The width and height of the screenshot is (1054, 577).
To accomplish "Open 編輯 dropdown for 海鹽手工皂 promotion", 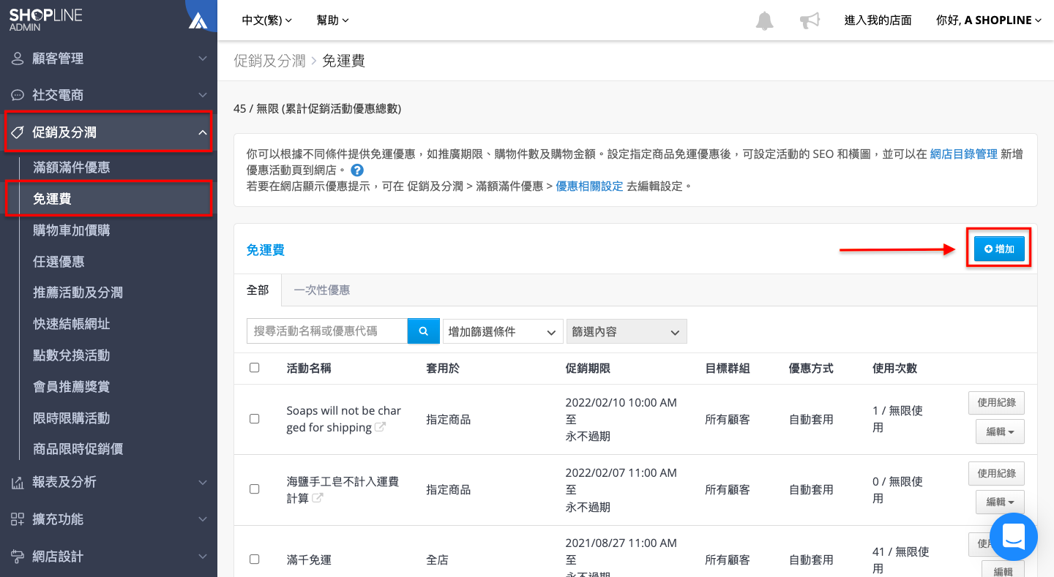I will (x=1000, y=502).
